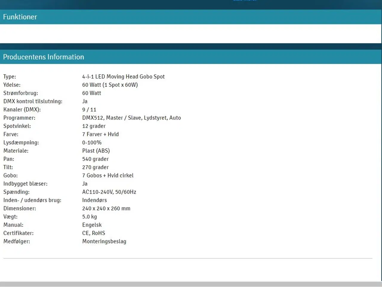This screenshot has height=287, width=382.
Task: Select the 'Kanaler (DMX):' label
Action: tap(22, 110)
